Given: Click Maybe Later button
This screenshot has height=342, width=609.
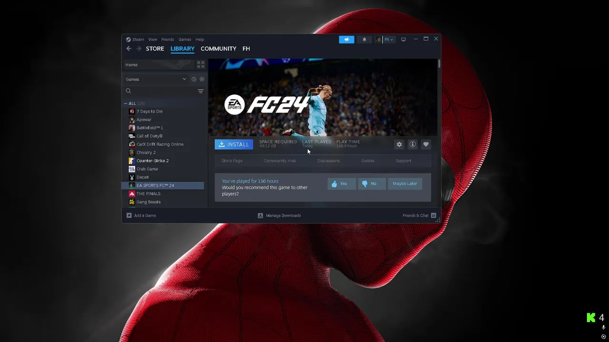Looking at the screenshot, I should 405,183.
